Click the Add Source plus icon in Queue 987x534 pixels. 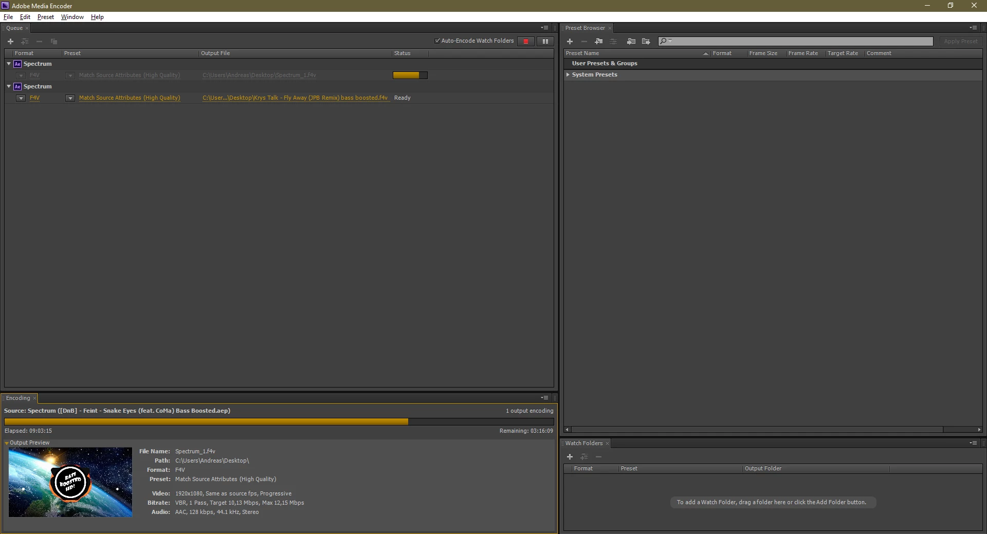coord(10,41)
